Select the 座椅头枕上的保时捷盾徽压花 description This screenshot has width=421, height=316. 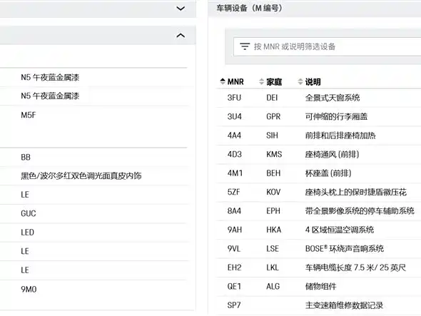(356, 192)
